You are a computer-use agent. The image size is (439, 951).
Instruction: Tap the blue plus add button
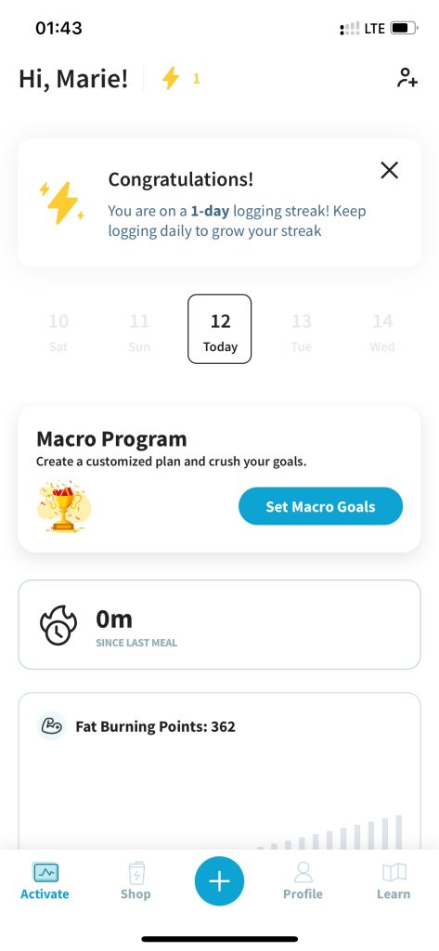[219, 881]
